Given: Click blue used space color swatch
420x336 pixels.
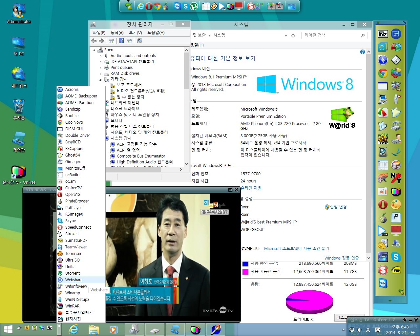Looking at the screenshot, I should coord(245,264).
